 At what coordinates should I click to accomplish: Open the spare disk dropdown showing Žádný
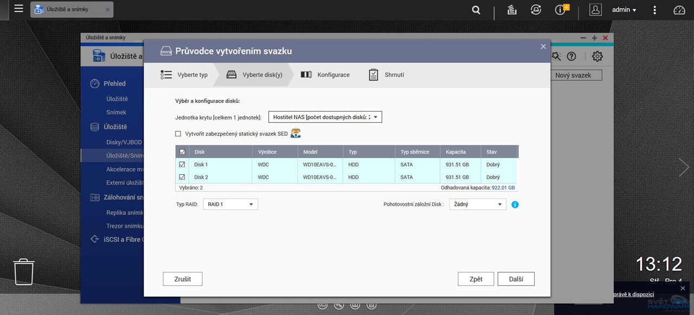477,204
